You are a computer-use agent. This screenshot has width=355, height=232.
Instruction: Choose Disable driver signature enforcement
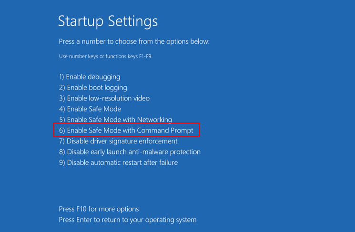(118, 141)
